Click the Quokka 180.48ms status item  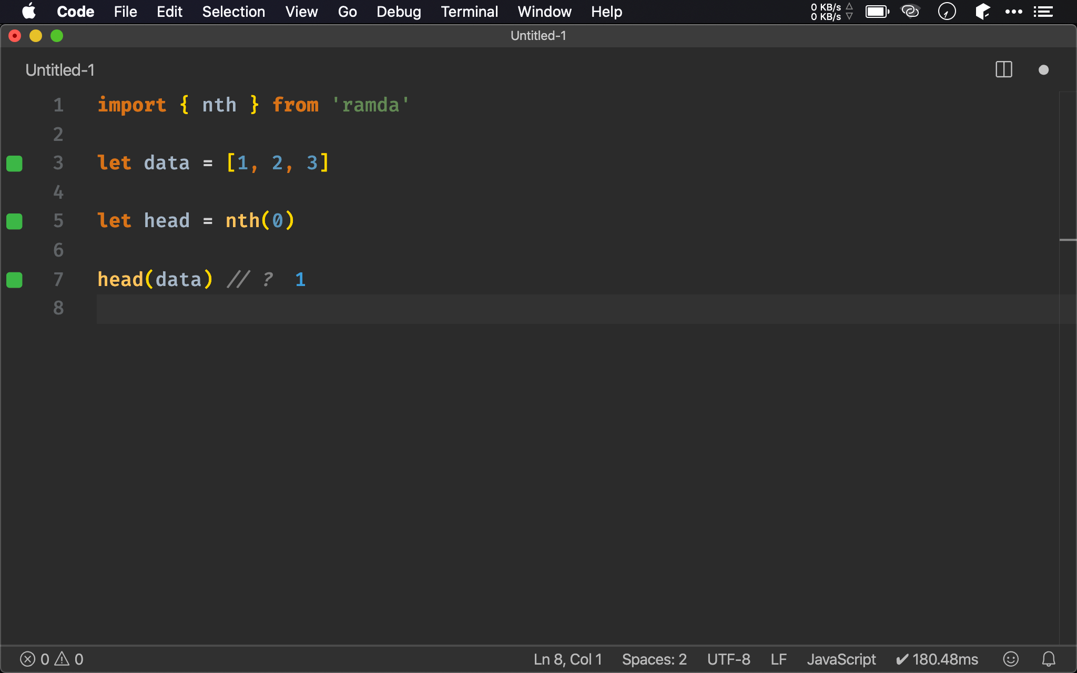[x=937, y=659]
